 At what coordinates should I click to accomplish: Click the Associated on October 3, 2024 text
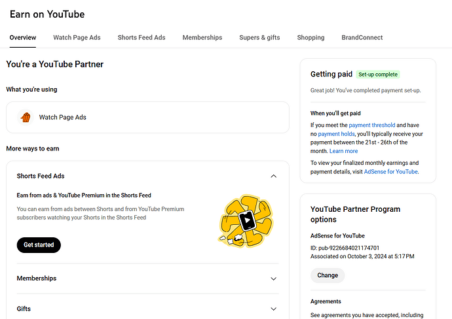pyautogui.click(x=362, y=256)
